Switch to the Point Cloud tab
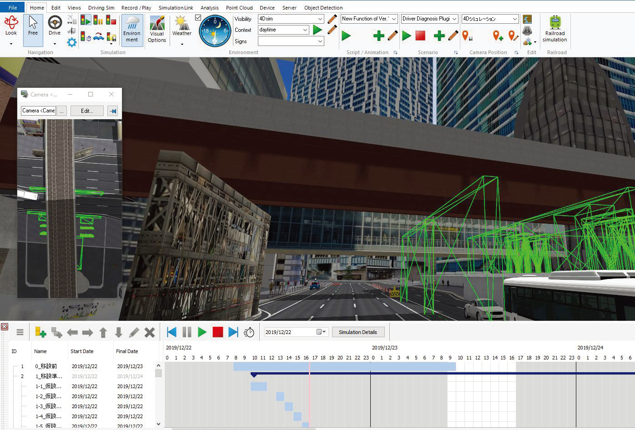This screenshot has height=430, width=635. [239, 7]
